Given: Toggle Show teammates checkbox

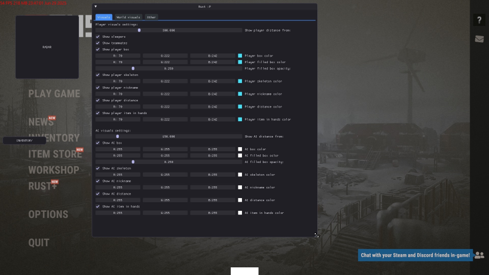Looking at the screenshot, I should click(x=98, y=43).
